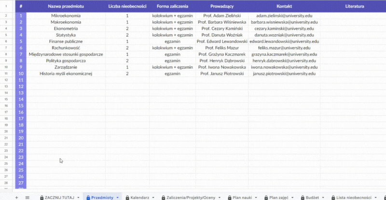Switch to the Plan nauki sheet
The width and height of the screenshot is (386, 200).
point(242,198)
